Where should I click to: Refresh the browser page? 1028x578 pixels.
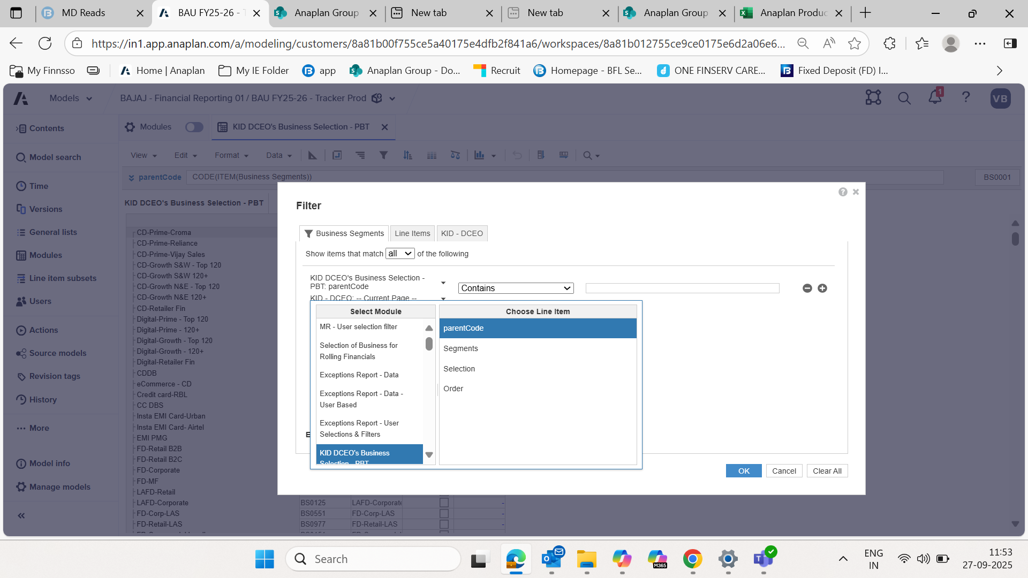point(45,43)
